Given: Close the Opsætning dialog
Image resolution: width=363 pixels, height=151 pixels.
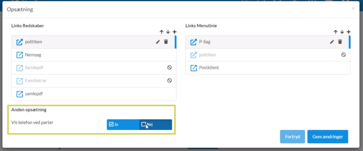Looking at the screenshot, I should [x=353, y=9].
